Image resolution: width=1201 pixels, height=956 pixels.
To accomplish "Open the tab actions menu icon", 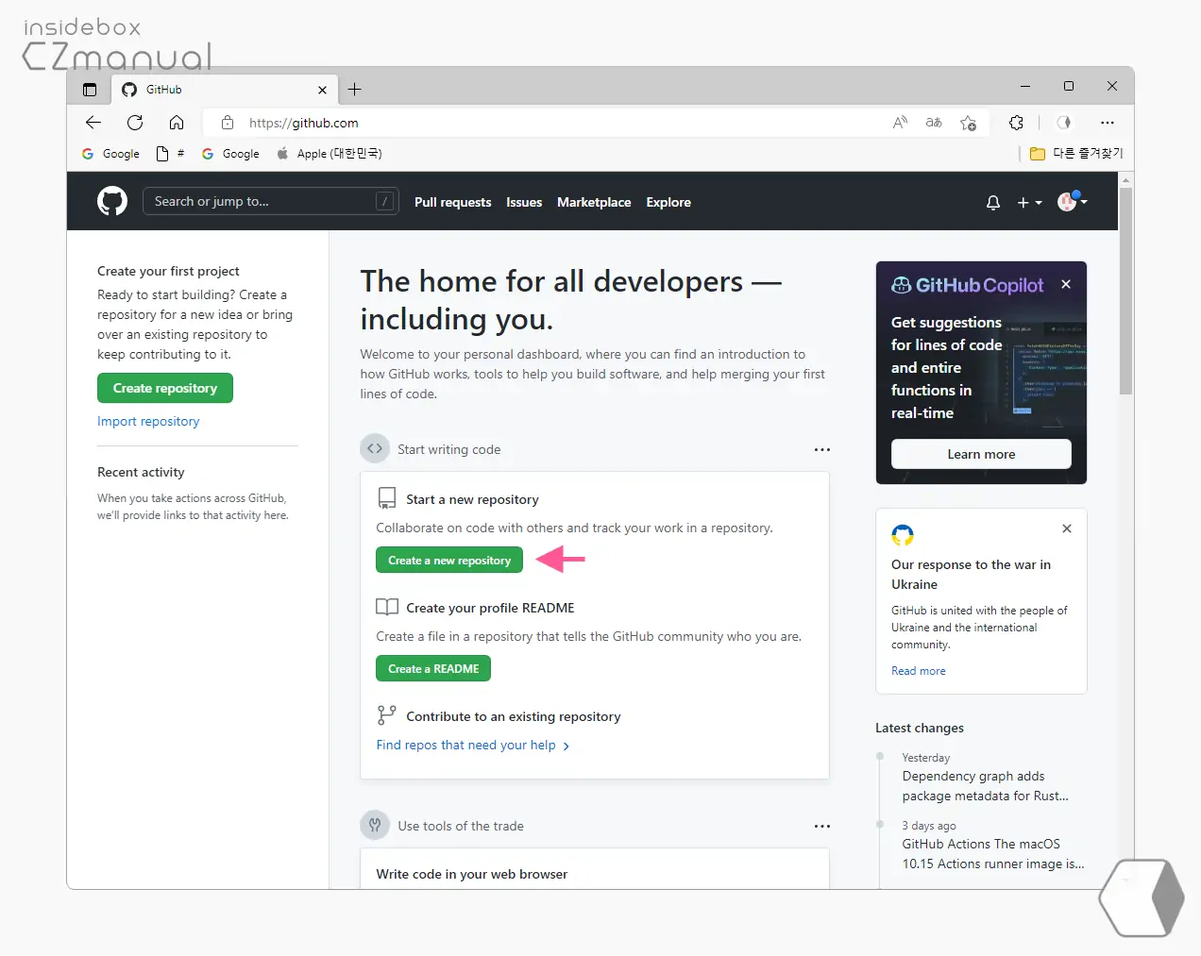I will [x=90, y=90].
